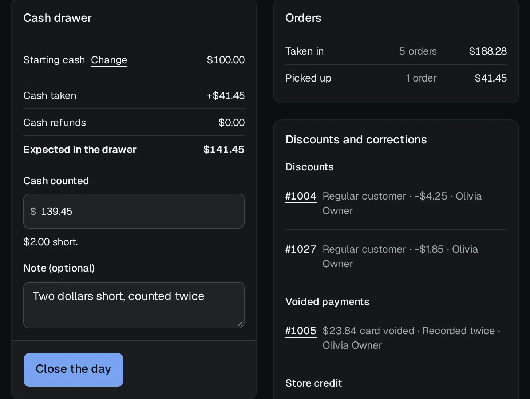Click the $41.45 picked up amount
Viewport: 530px width, 399px height.
tap(491, 78)
